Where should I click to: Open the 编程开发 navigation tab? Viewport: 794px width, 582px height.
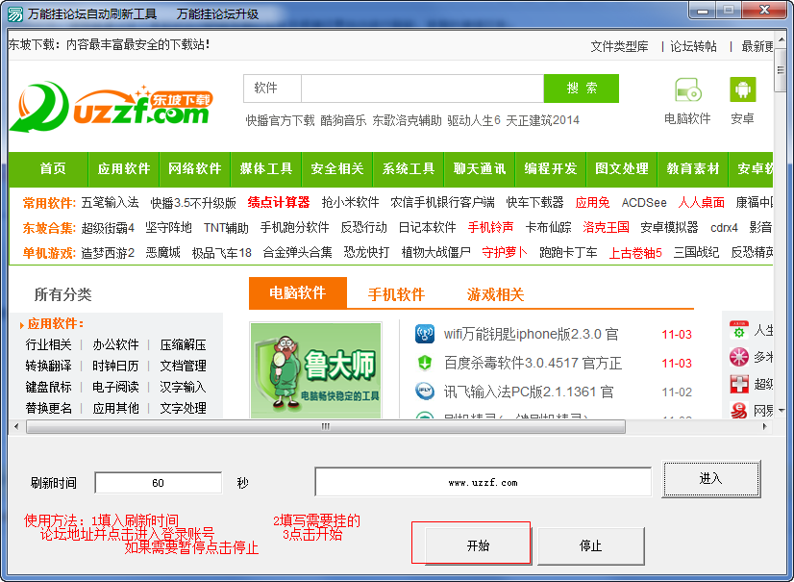[551, 168]
